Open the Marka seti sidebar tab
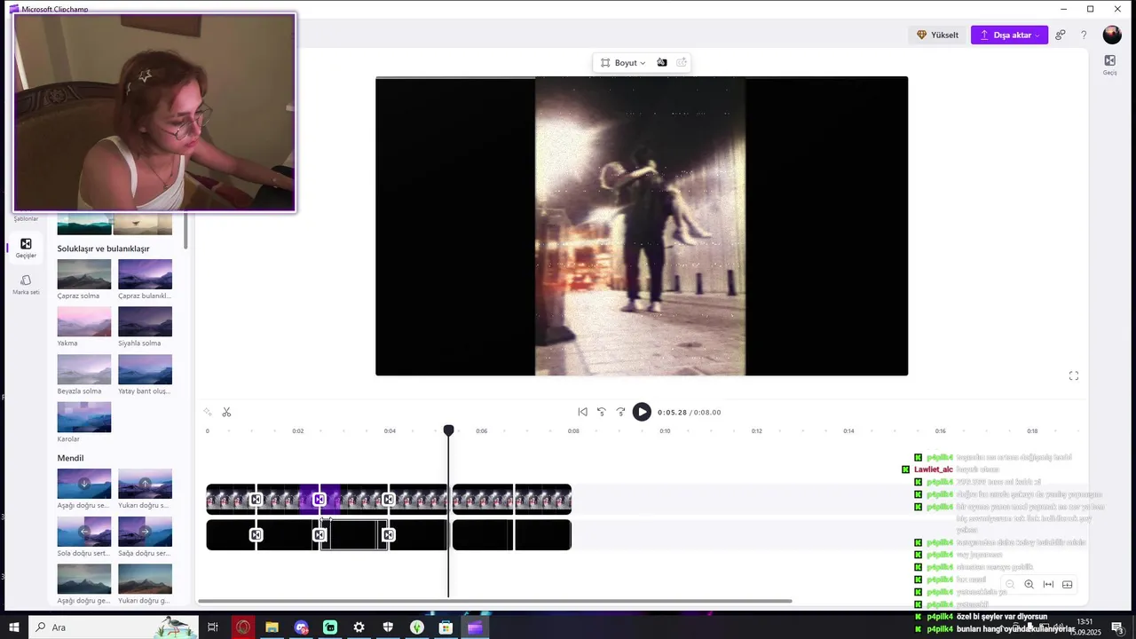The width and height of the screenshot is (1136, 639). [26, 284]
